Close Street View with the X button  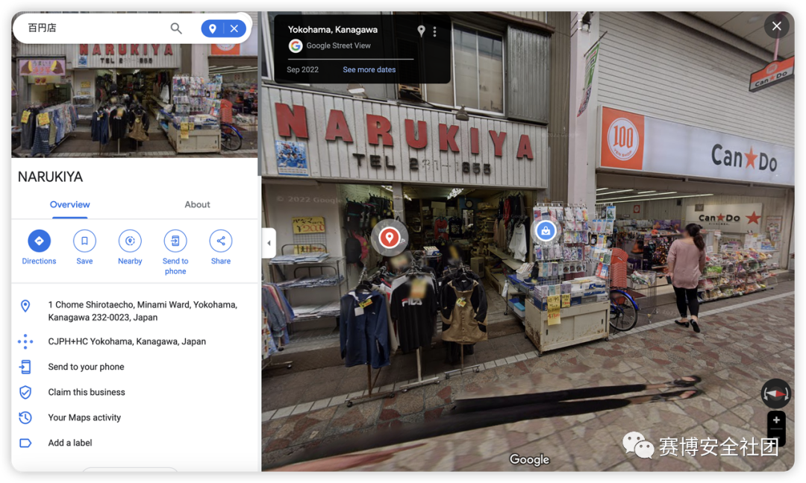(x=776, y=25)
